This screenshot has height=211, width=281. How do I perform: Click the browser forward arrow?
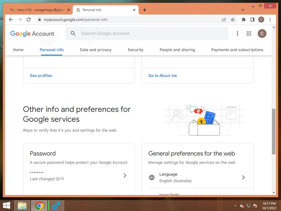[20, 20]
